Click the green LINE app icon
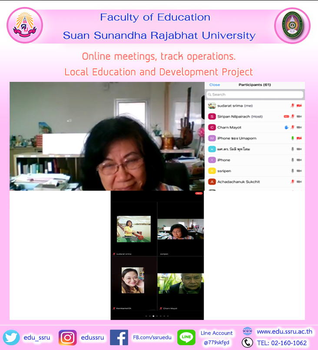This screenshot has width=318, height=350. point(186,338)
